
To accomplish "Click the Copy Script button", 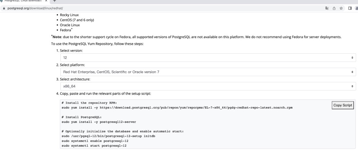I will [343, 105].
